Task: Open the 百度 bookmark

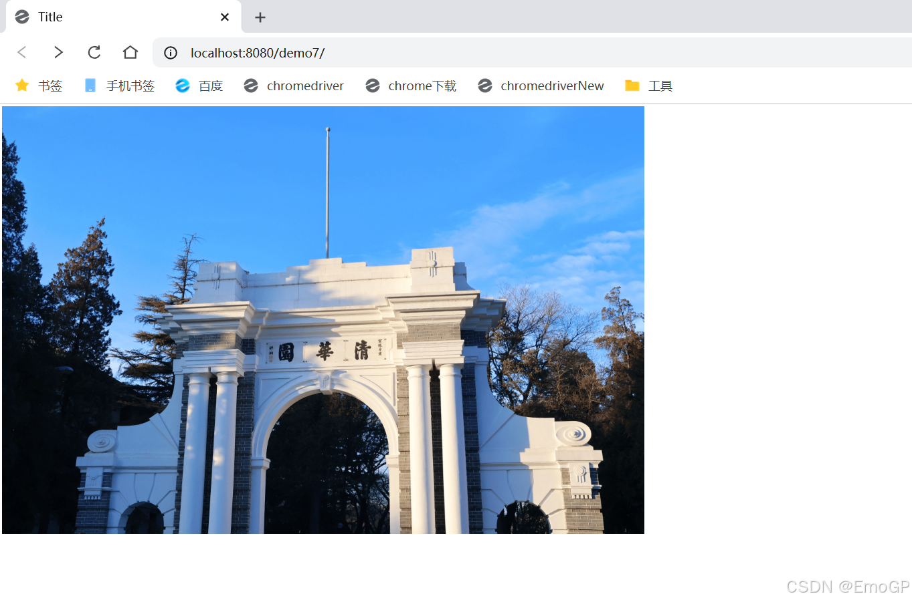Action: [199, 86]
